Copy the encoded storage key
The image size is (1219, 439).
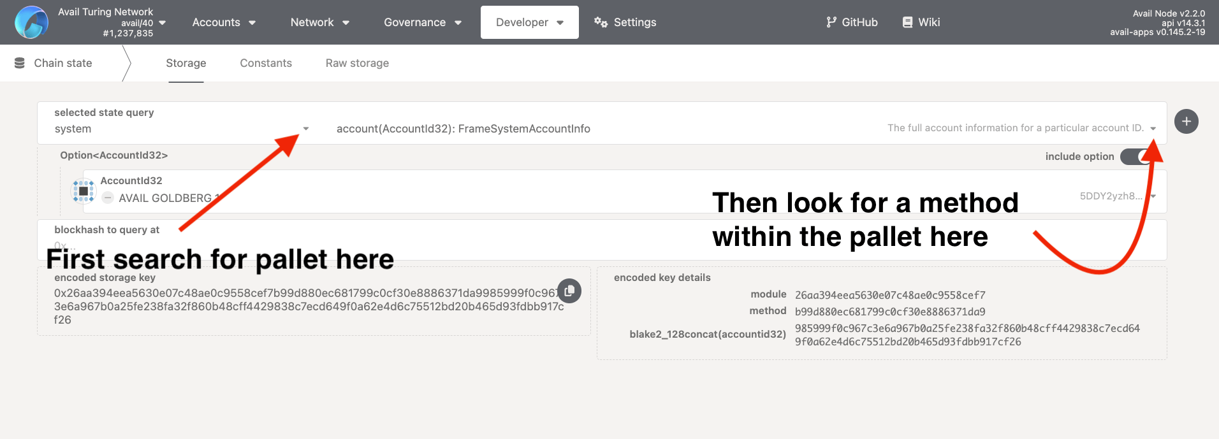pos(569,291)
